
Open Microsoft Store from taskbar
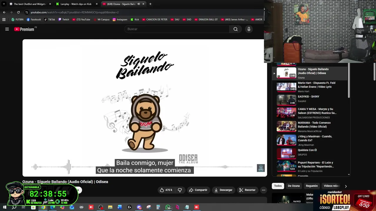click(33, 207)
